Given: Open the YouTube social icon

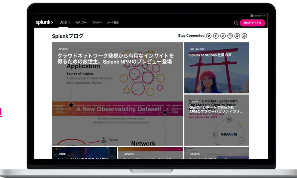Looking at the screenshot, I should tap(244, 36).
